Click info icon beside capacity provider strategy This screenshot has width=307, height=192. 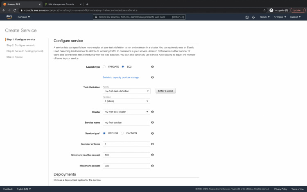point(152,78)
